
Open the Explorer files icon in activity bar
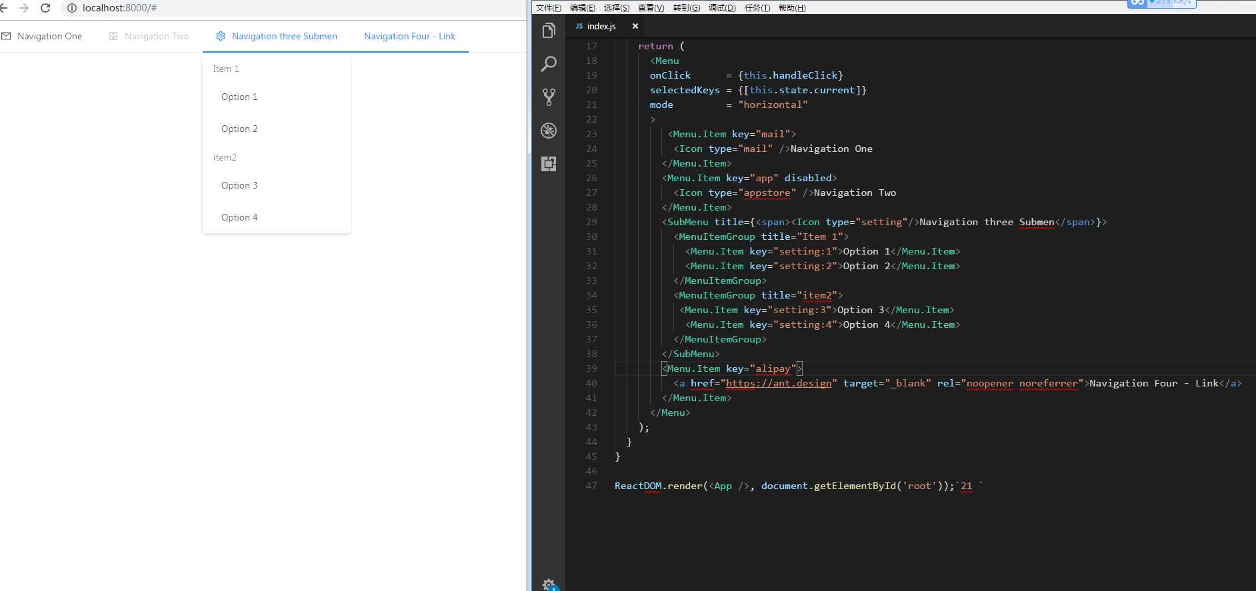[549, 31]
